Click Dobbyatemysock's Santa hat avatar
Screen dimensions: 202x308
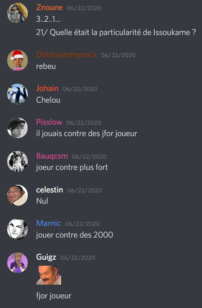tap(17, 60)
